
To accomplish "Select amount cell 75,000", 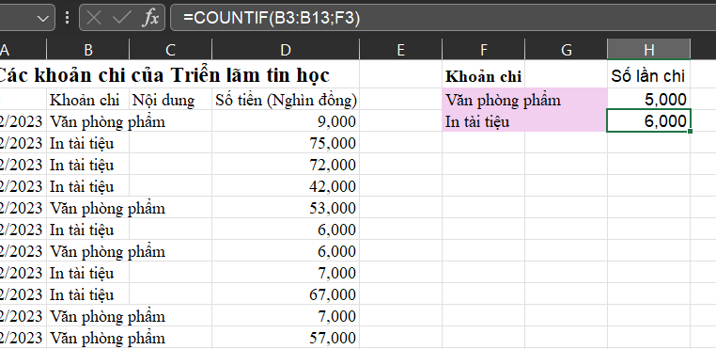I will [x=286, y=143].
